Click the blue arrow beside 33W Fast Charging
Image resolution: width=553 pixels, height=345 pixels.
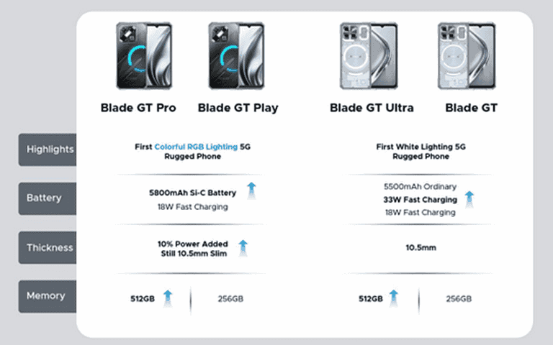[x=469, y=199]
